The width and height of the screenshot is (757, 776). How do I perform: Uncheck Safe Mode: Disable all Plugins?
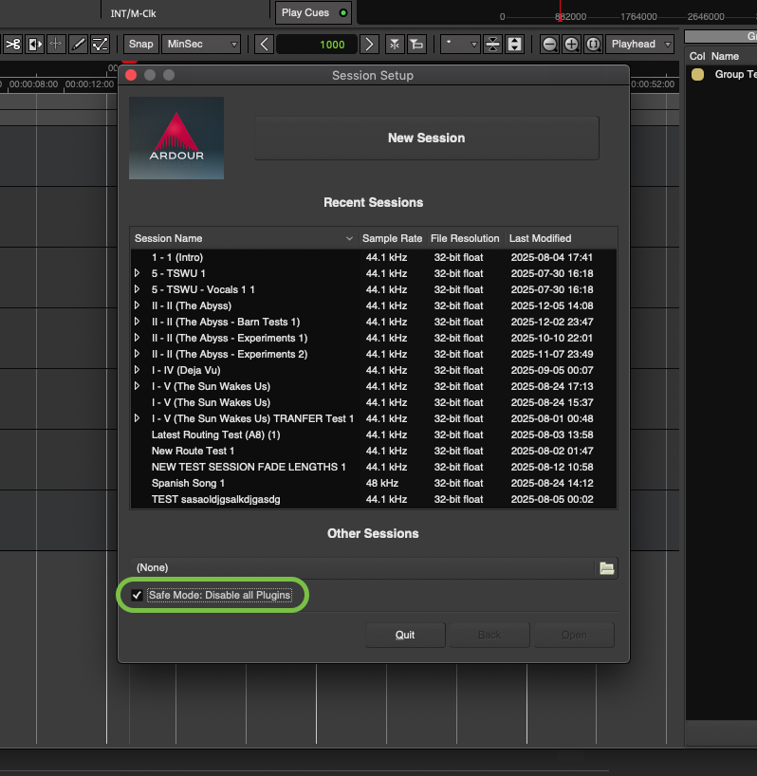pyautogui.click(x=138, y=595)
